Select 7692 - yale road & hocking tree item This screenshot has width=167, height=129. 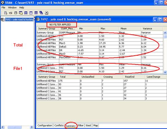pos(19,19)
